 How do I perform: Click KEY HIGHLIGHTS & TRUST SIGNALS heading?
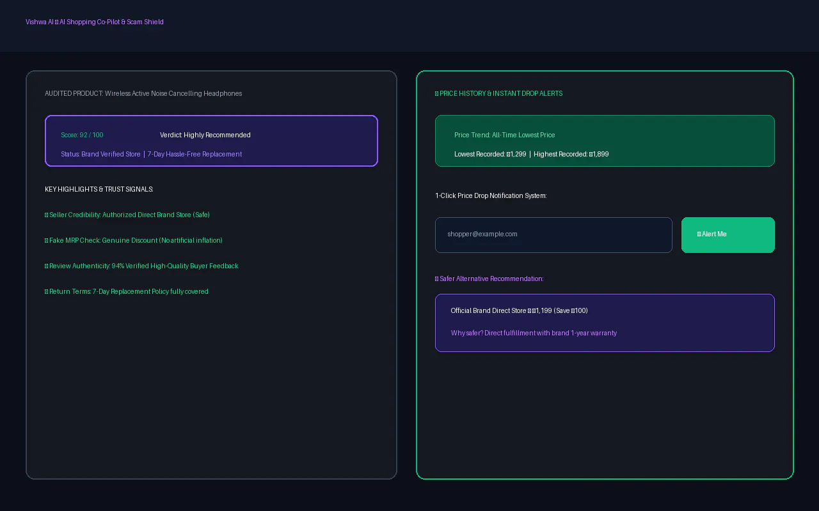[99, 189]
